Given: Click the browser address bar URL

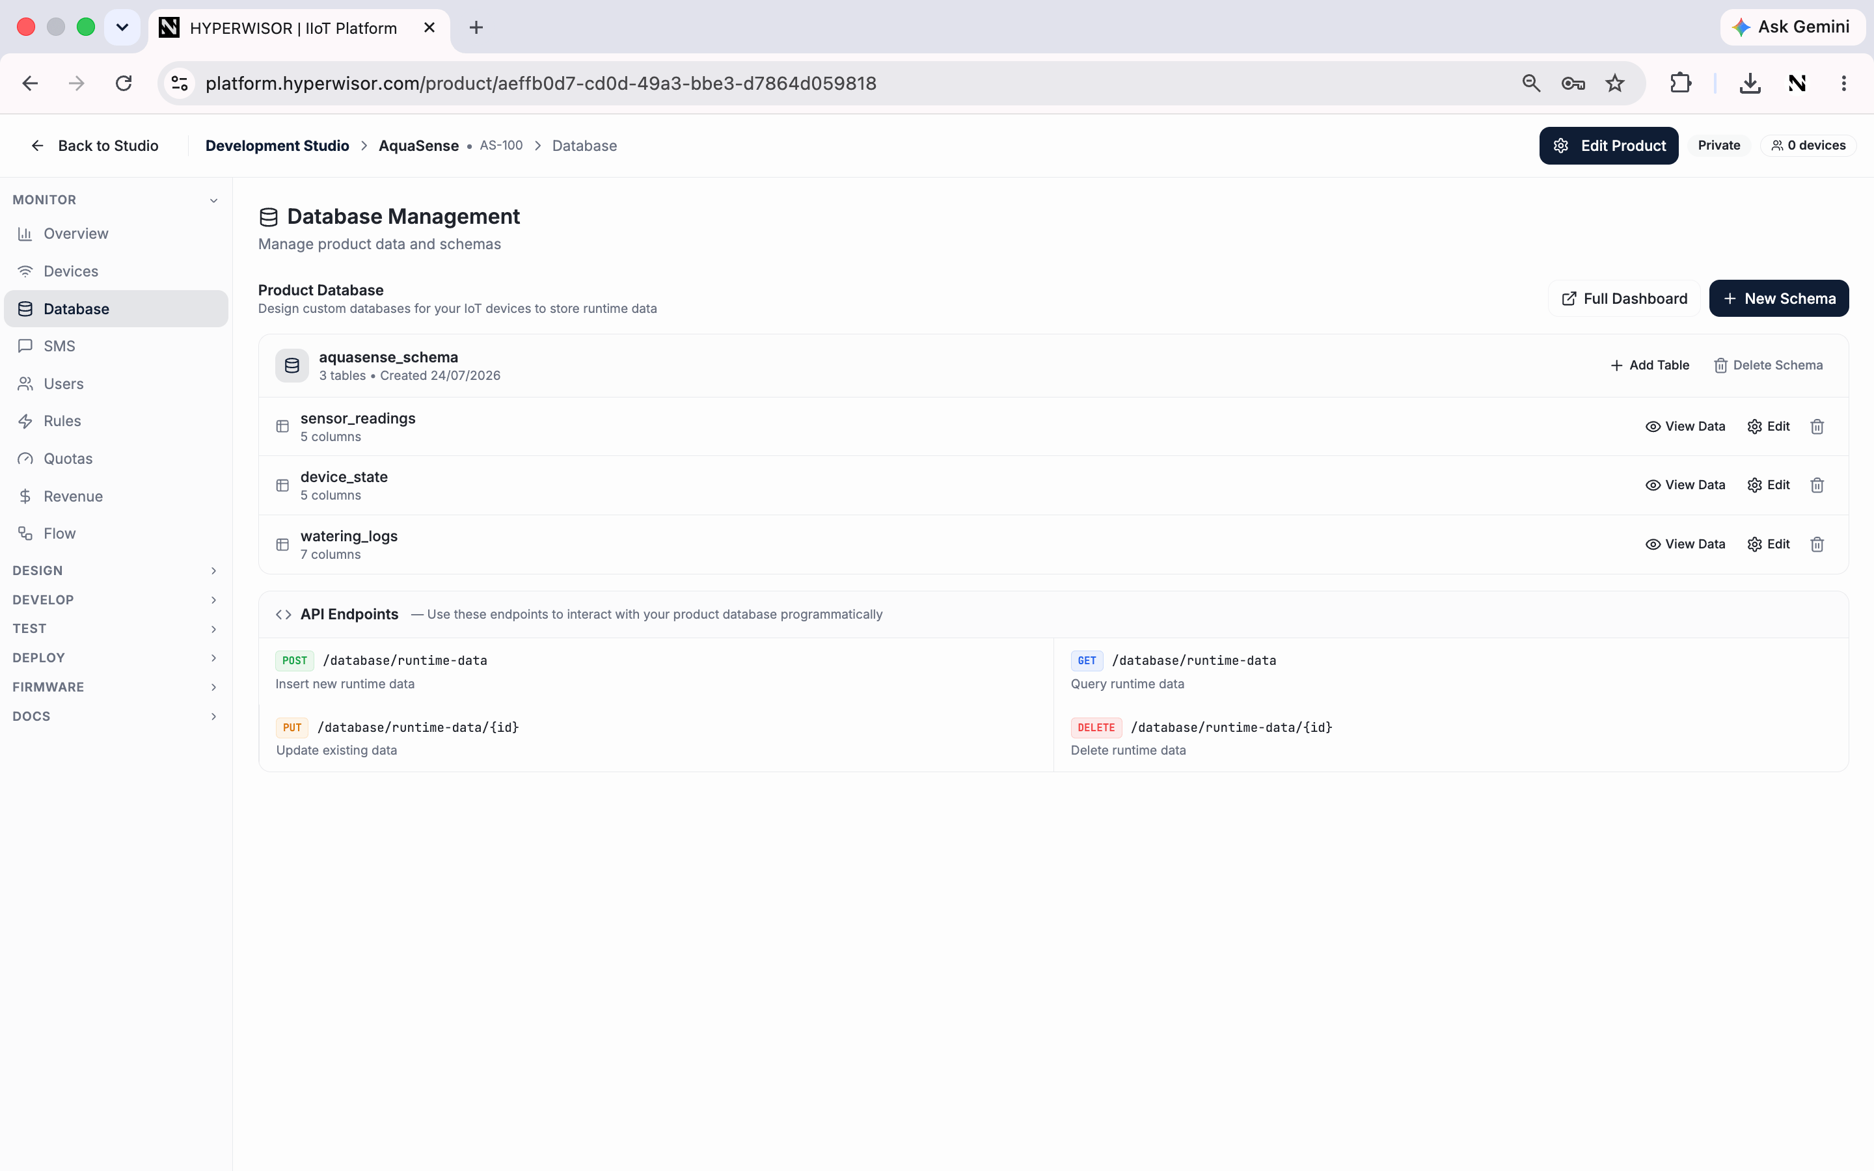Looking at the screenshot, I should [x=541, y=83].
